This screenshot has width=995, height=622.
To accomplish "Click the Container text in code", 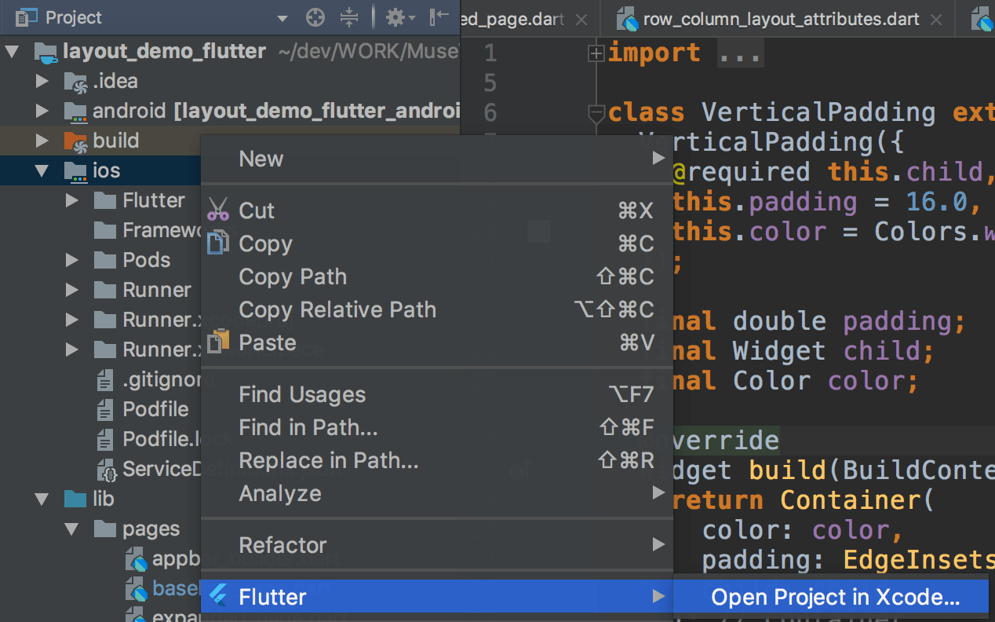I will pyautogui.click(x=849, y=499).
